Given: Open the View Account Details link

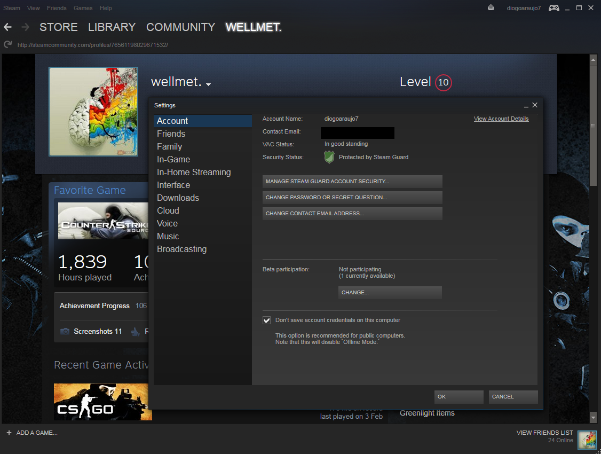Looking at the screenshot, I should click(501, 119).
